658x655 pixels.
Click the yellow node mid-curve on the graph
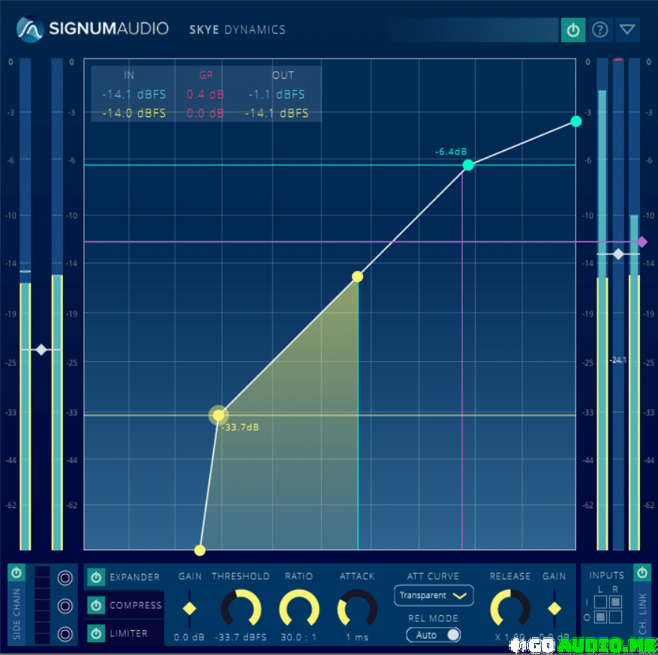click(x=357, y=277)
